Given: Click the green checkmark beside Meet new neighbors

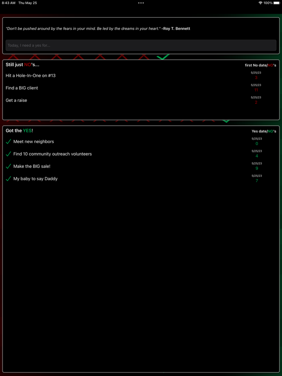Looking at the screenshot, I should click(8, 141).
